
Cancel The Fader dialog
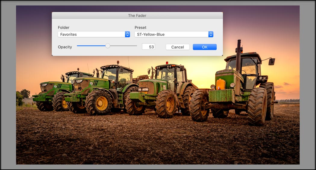177,47
